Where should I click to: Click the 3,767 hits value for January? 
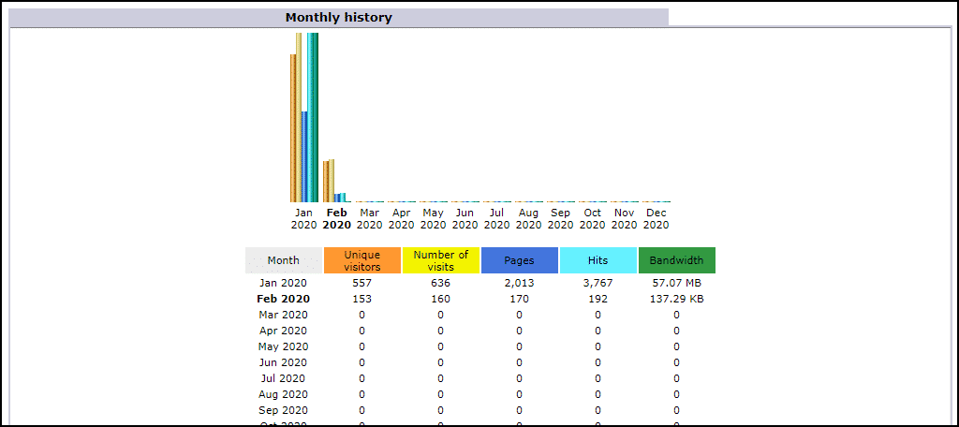[x=598, y=283]
